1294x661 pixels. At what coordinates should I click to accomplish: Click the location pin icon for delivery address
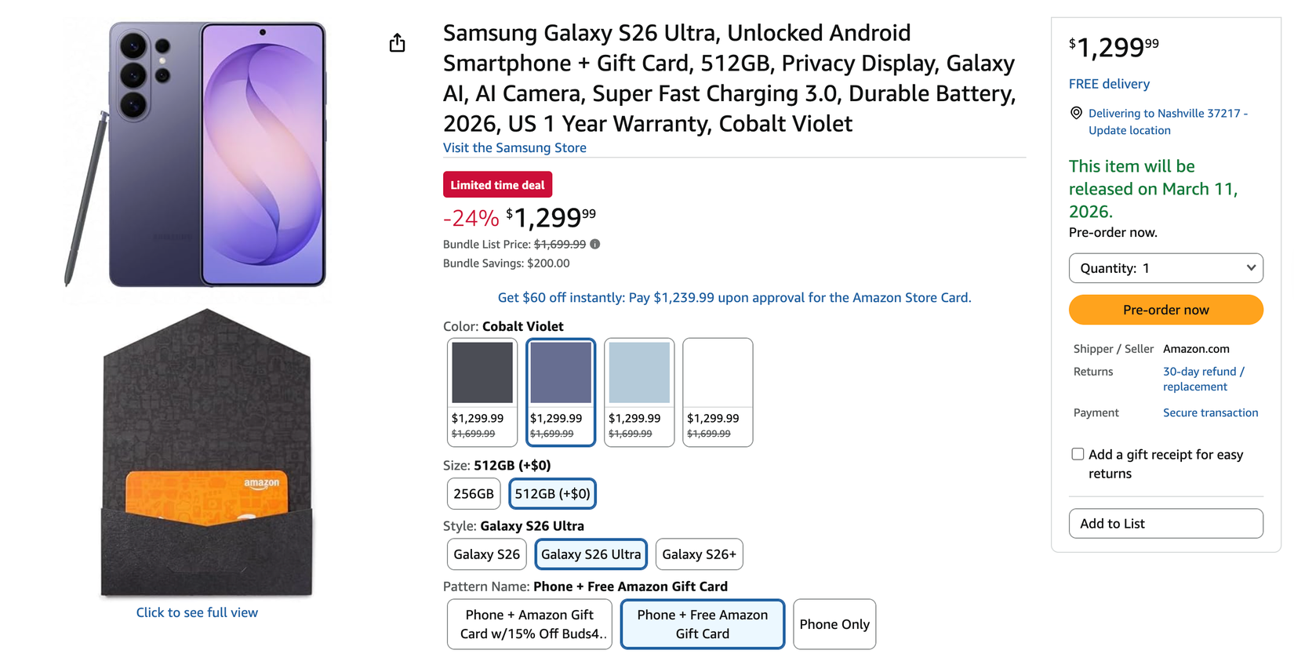click(1075, 113)
